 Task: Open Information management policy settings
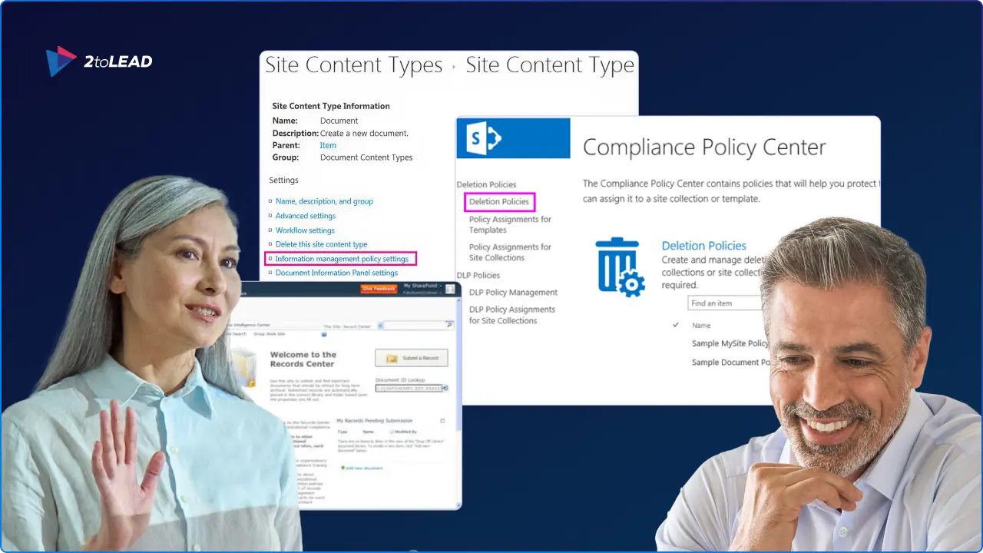pos(342,259)
